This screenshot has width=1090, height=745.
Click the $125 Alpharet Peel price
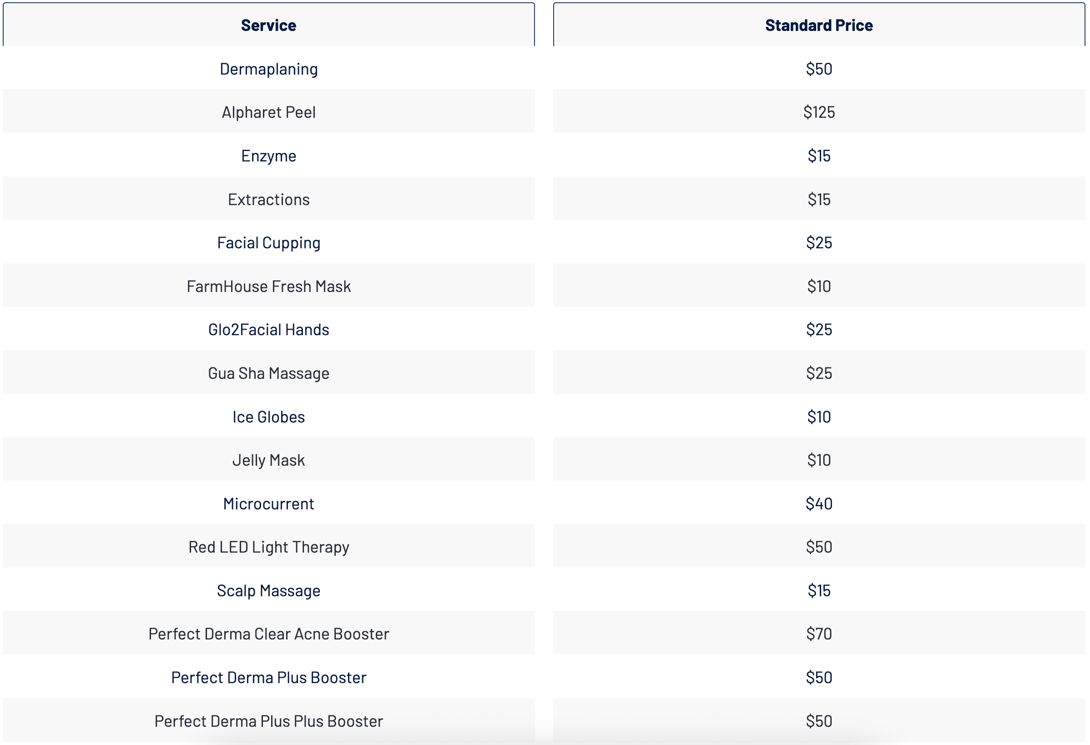point(818,112)
